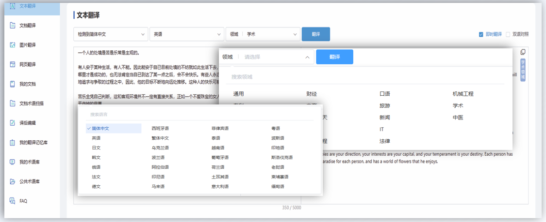The height and width of the screenshot is (222, 546).
Task: Click the darker blue 翻译 button in the toolbar
Action: coord(316,34)
